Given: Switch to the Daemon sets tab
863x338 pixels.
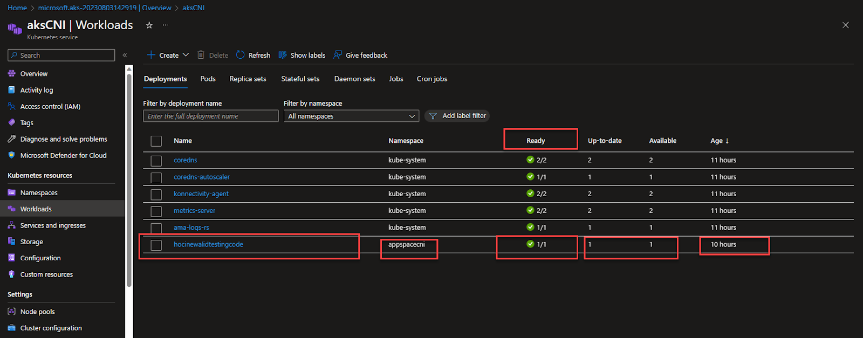Looking at the screenshot, I should (354, 79).
